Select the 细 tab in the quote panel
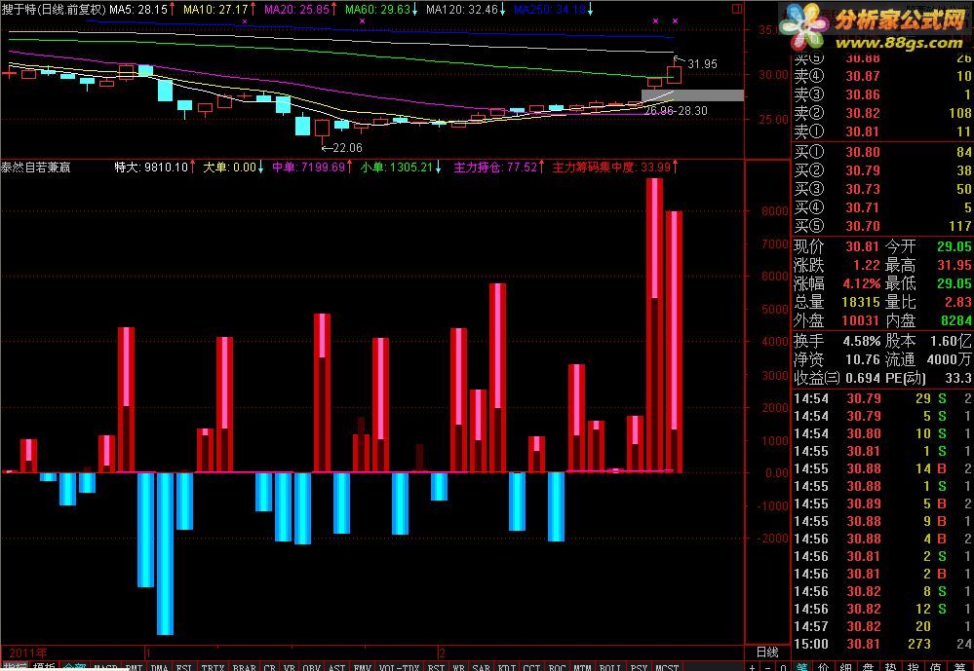The height and width of the screenshot is (671, 974). 846,668
